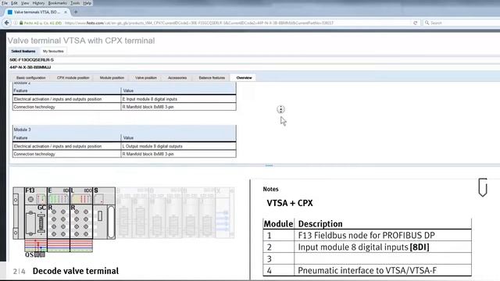Click the S pneumatic interface module

[104, 213]
